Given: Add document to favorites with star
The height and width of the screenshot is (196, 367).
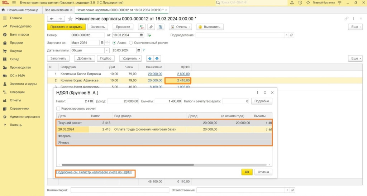Looking at the screenshot, I should pos(70,19).
